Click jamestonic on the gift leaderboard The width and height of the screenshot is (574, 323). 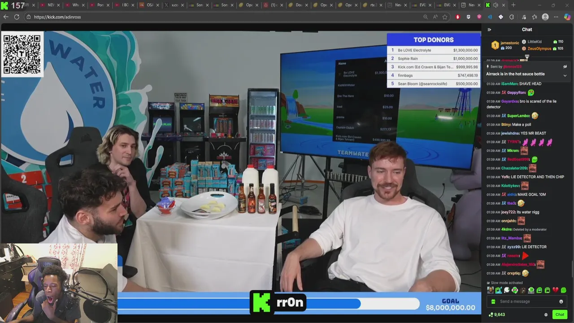click(x=509, y=43)
